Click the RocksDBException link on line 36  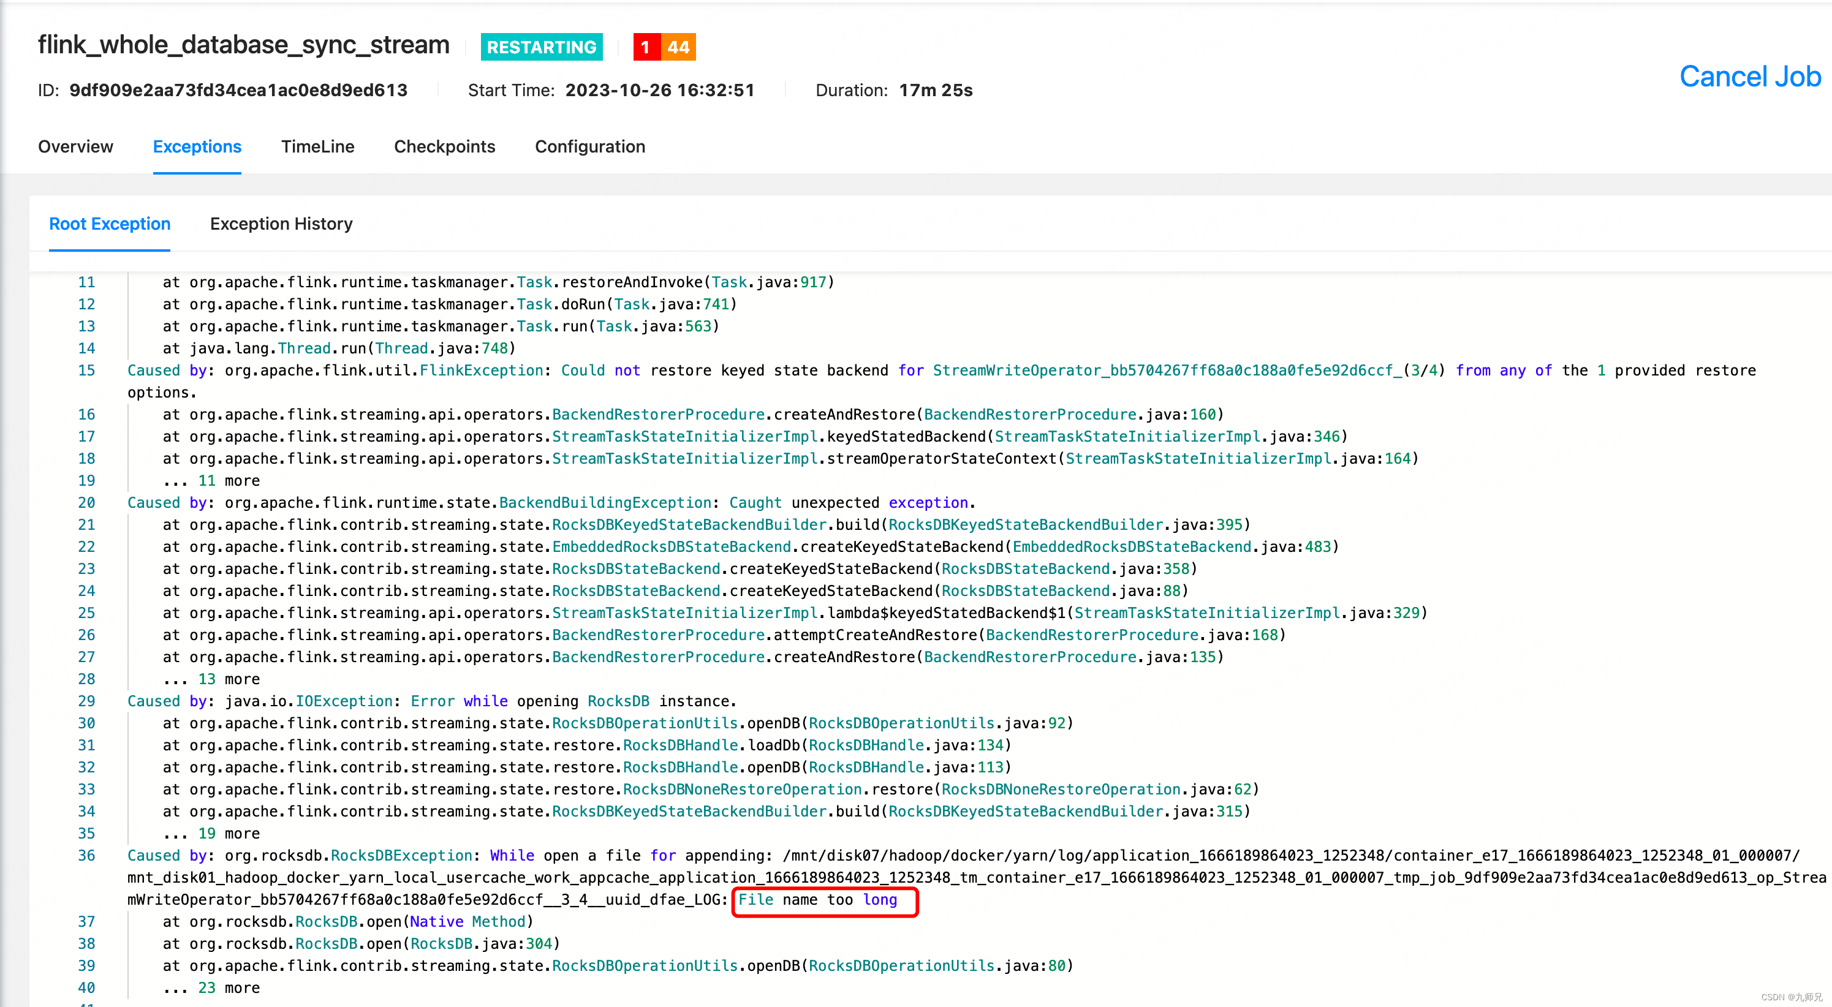point(403,856)
